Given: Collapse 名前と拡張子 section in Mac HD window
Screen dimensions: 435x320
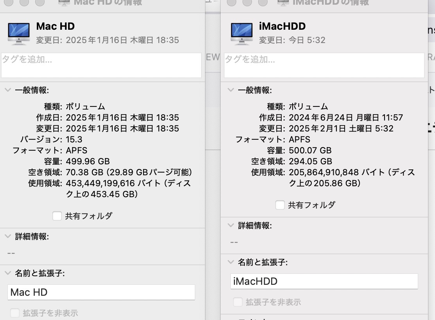Looking at the screenshot, I should 8,273.
